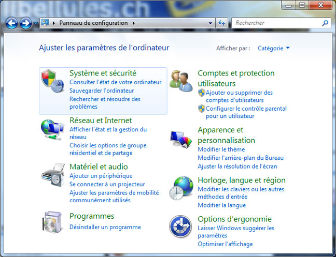
Task: Click Désinstaller un programme link
Action: pyautogui.click(x=105, y=227)
